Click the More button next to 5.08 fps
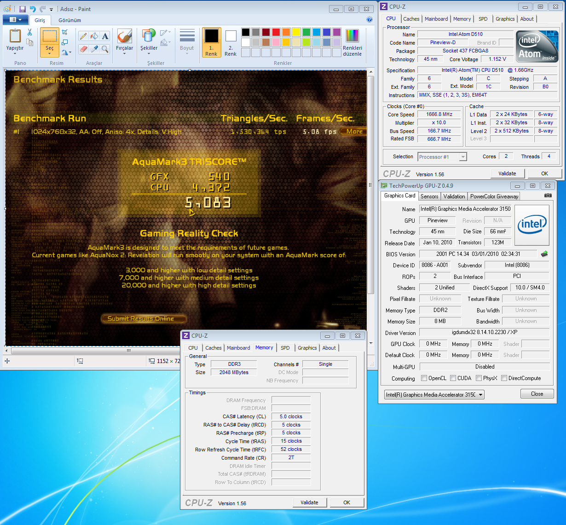Image resolution: width=566 pixels, height=525 pixels. (353, 132)
